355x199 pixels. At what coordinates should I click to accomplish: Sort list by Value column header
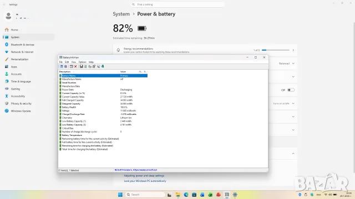[129, 71]
